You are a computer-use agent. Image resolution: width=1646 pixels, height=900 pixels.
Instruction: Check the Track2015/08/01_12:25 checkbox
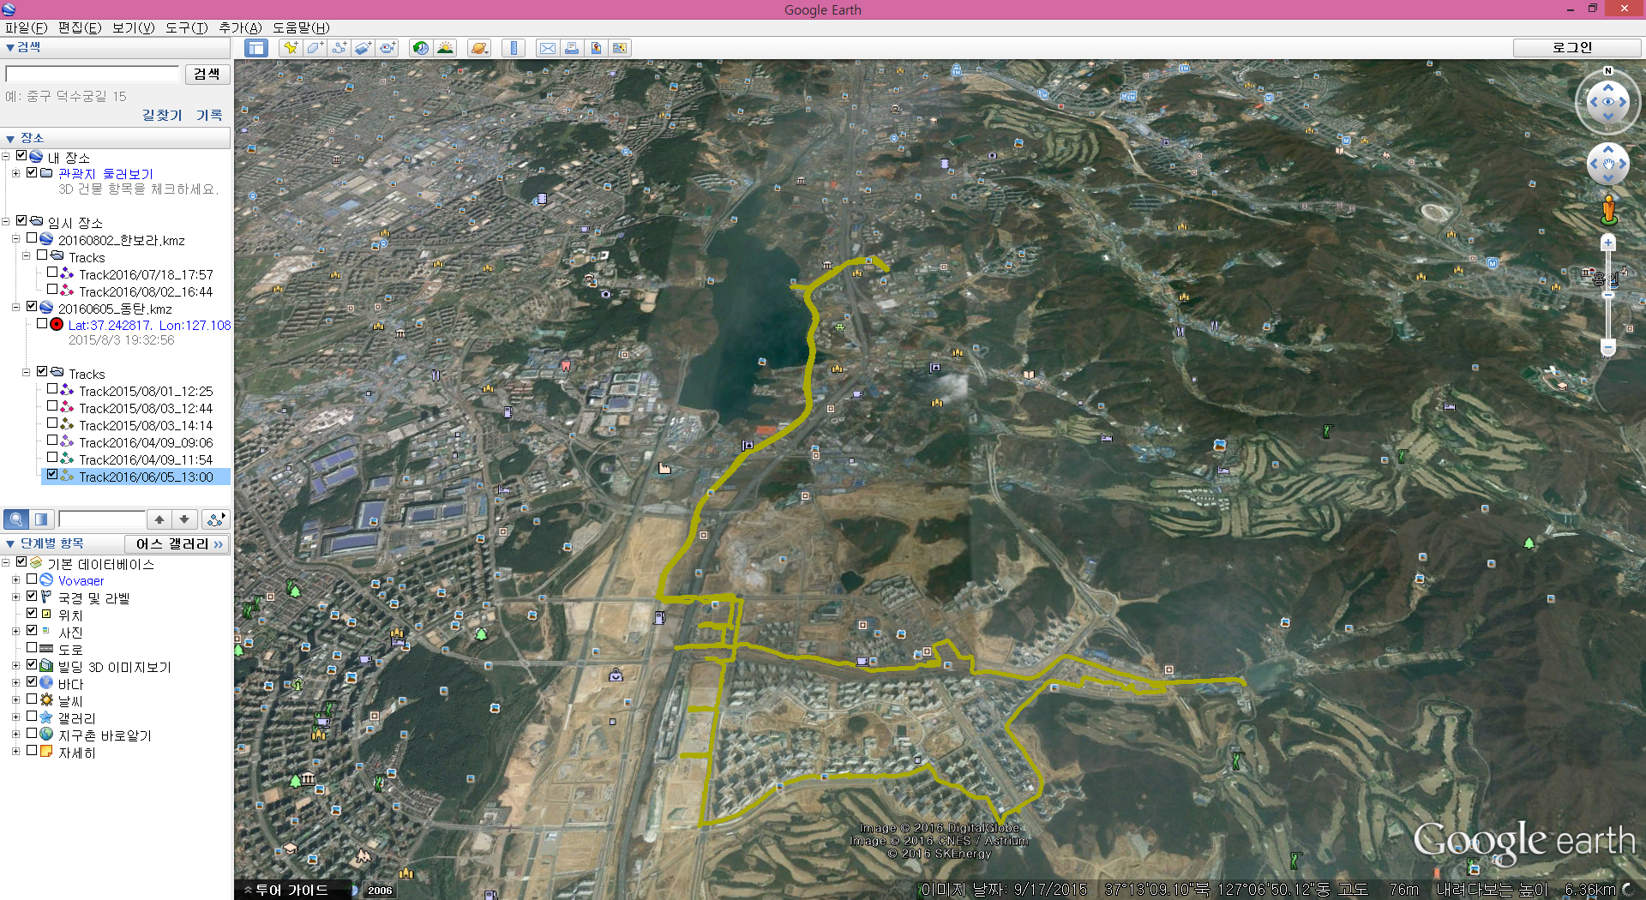coord(52,389)
